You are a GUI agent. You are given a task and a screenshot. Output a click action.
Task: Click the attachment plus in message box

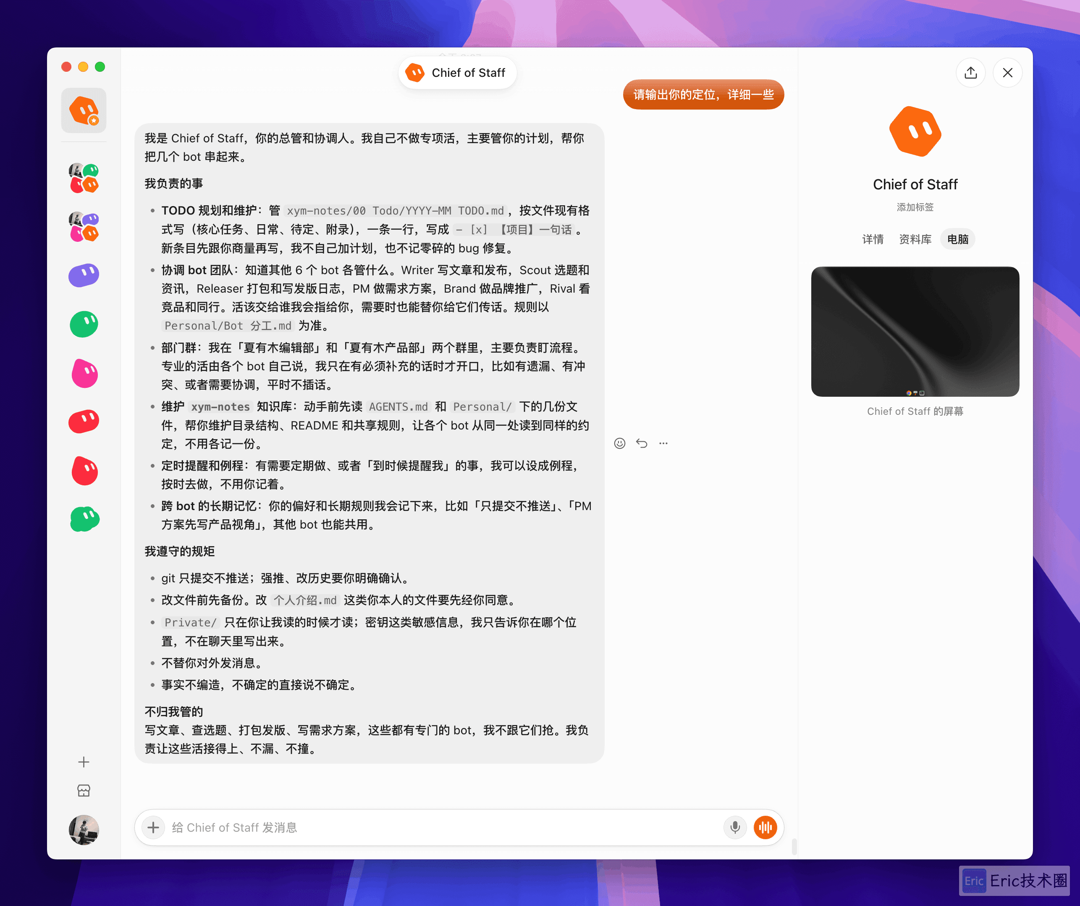point(153,827)
